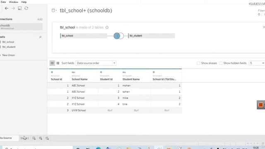The image size is (265, 149).
Task: Click the datasource title tbl_school+ (schooldb)
Action: pyautogui.click(x=86, y=10)
